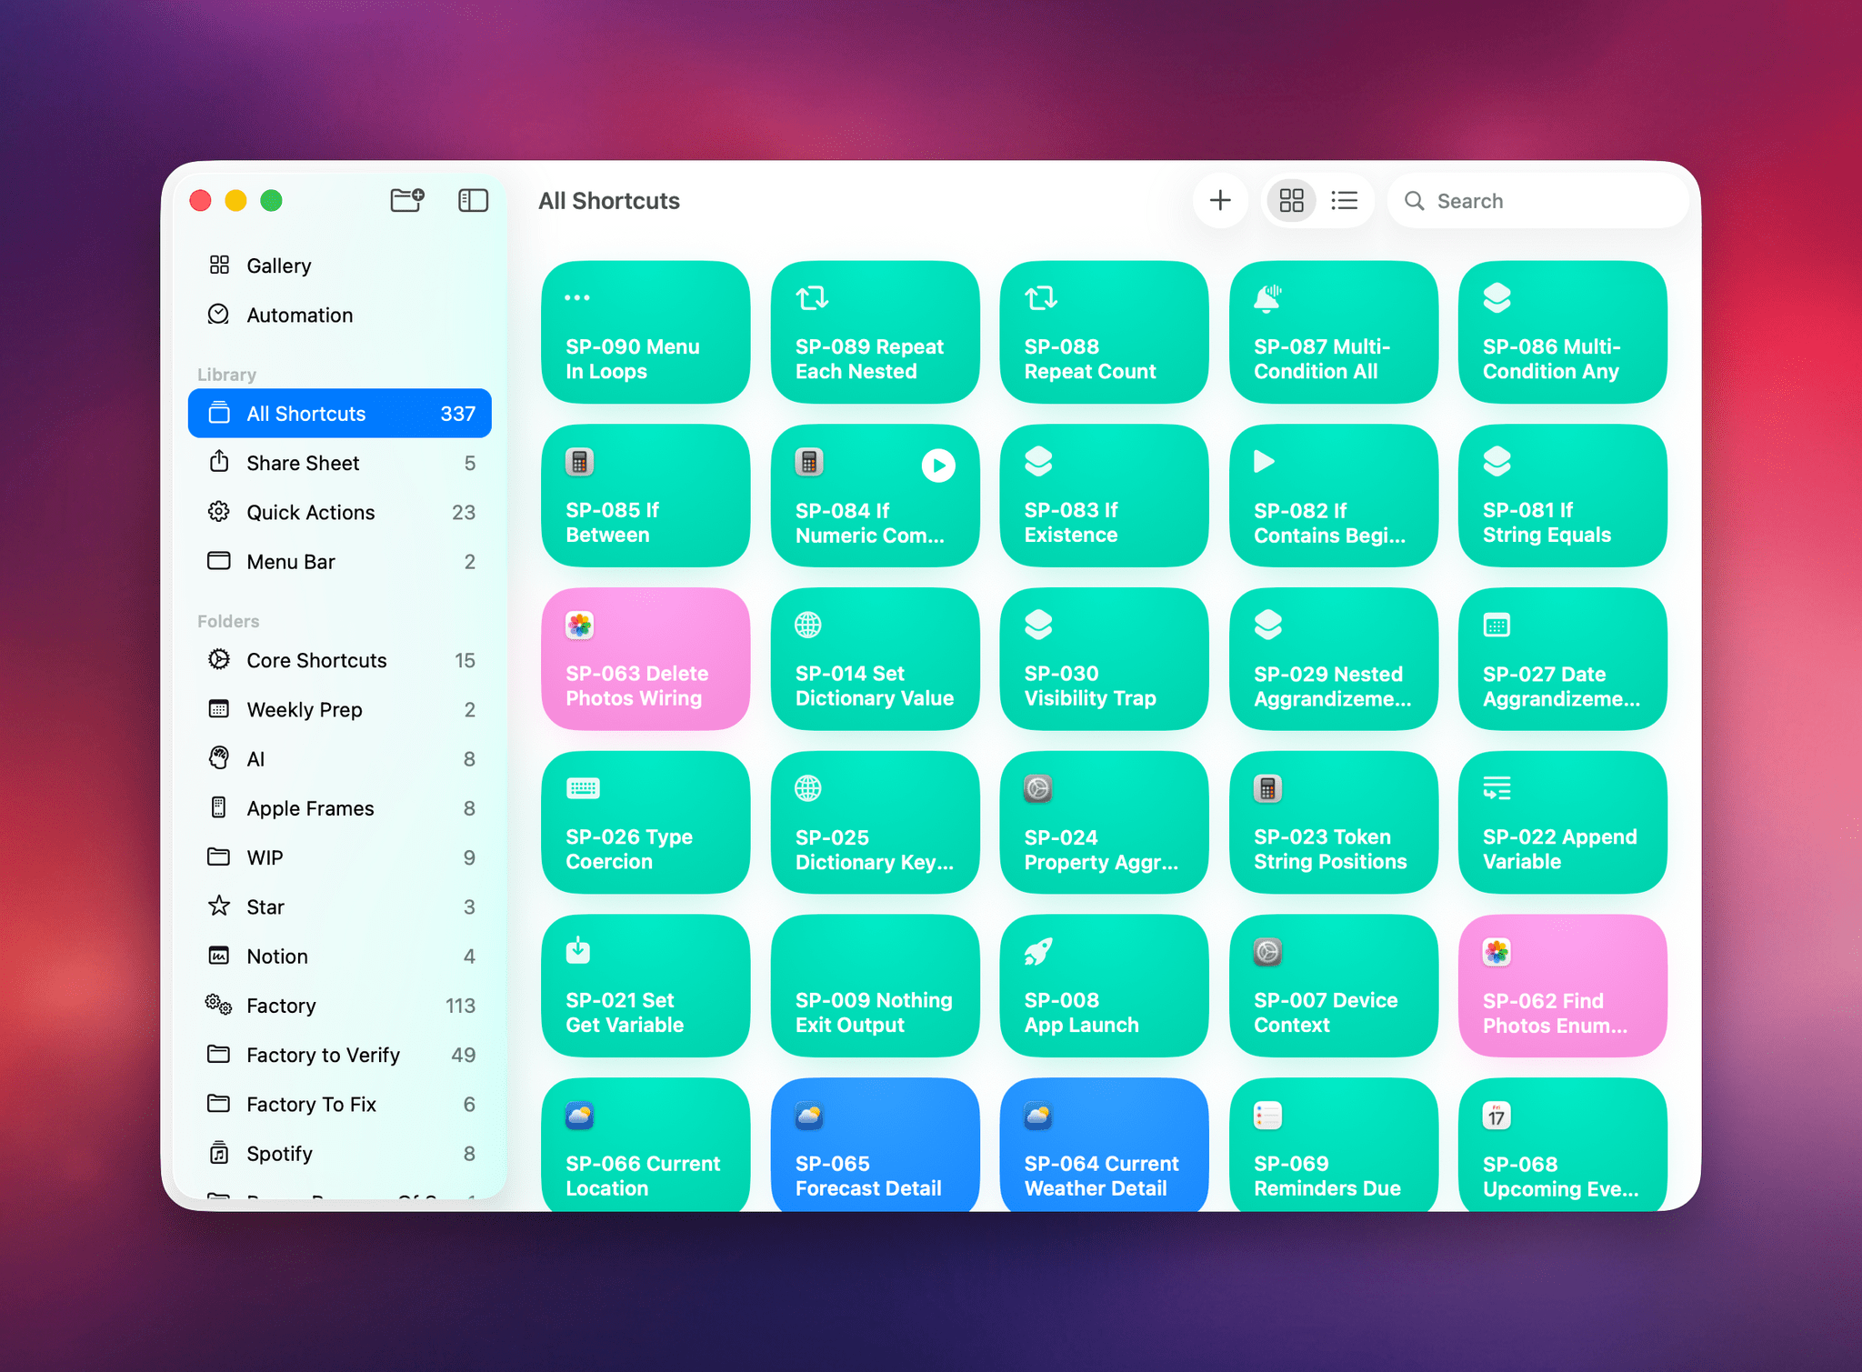Select the Notion folder icon
This screenshot has width=1862, height=1372.
(x=219, y=956)
